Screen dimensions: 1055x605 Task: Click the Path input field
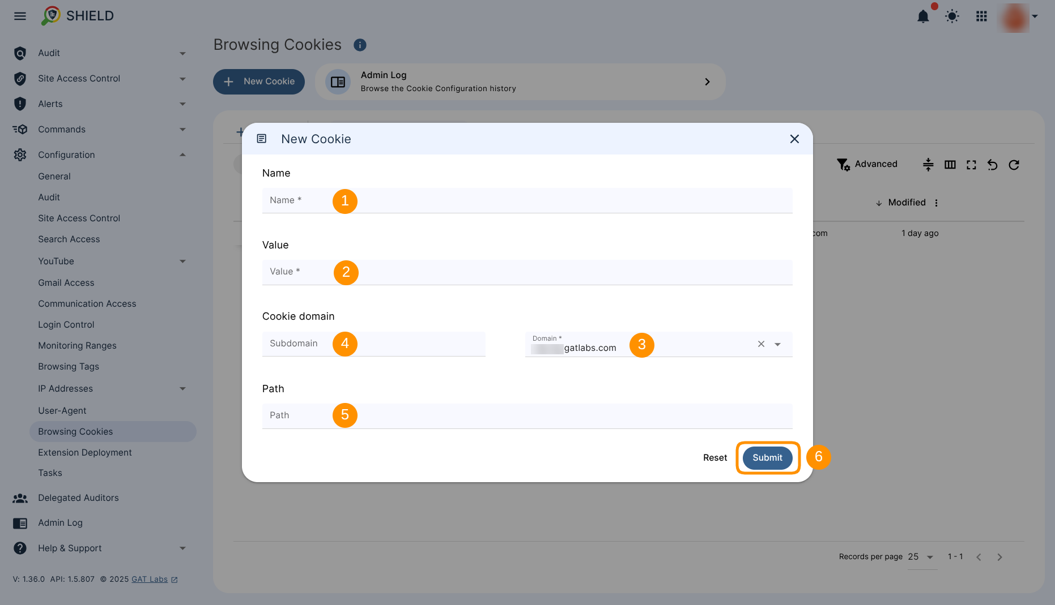[x=527, y=416]
